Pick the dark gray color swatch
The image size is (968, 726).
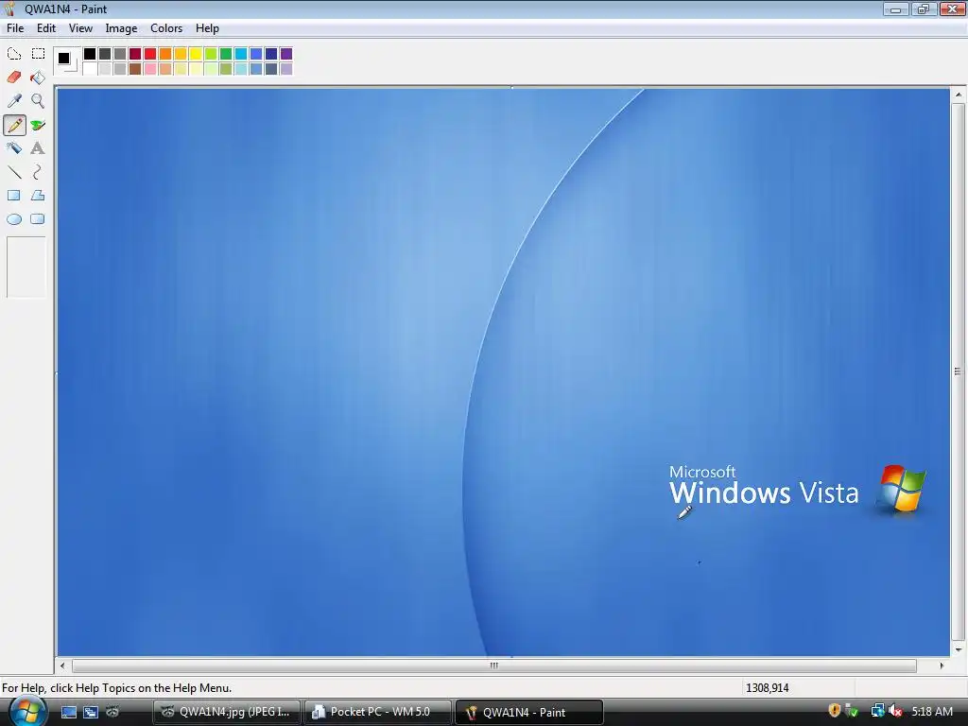(105, 54)
